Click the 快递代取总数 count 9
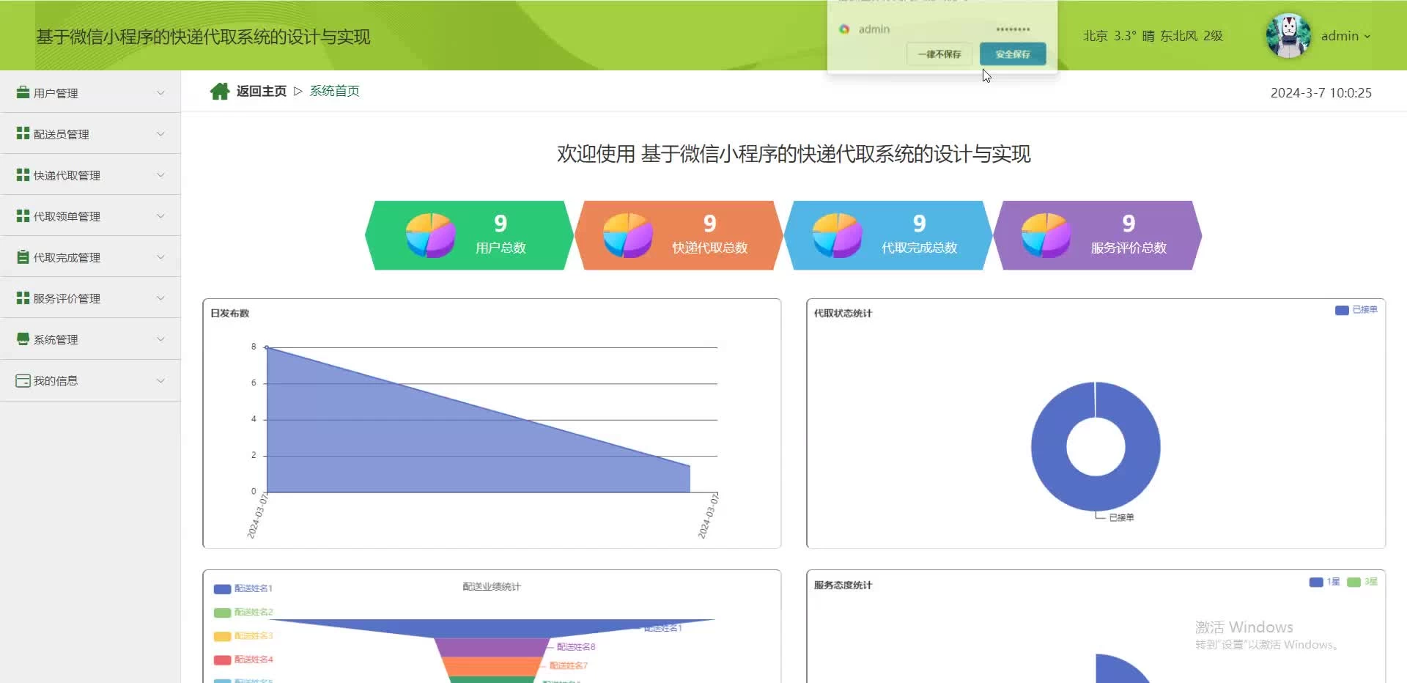 [709, 223]
